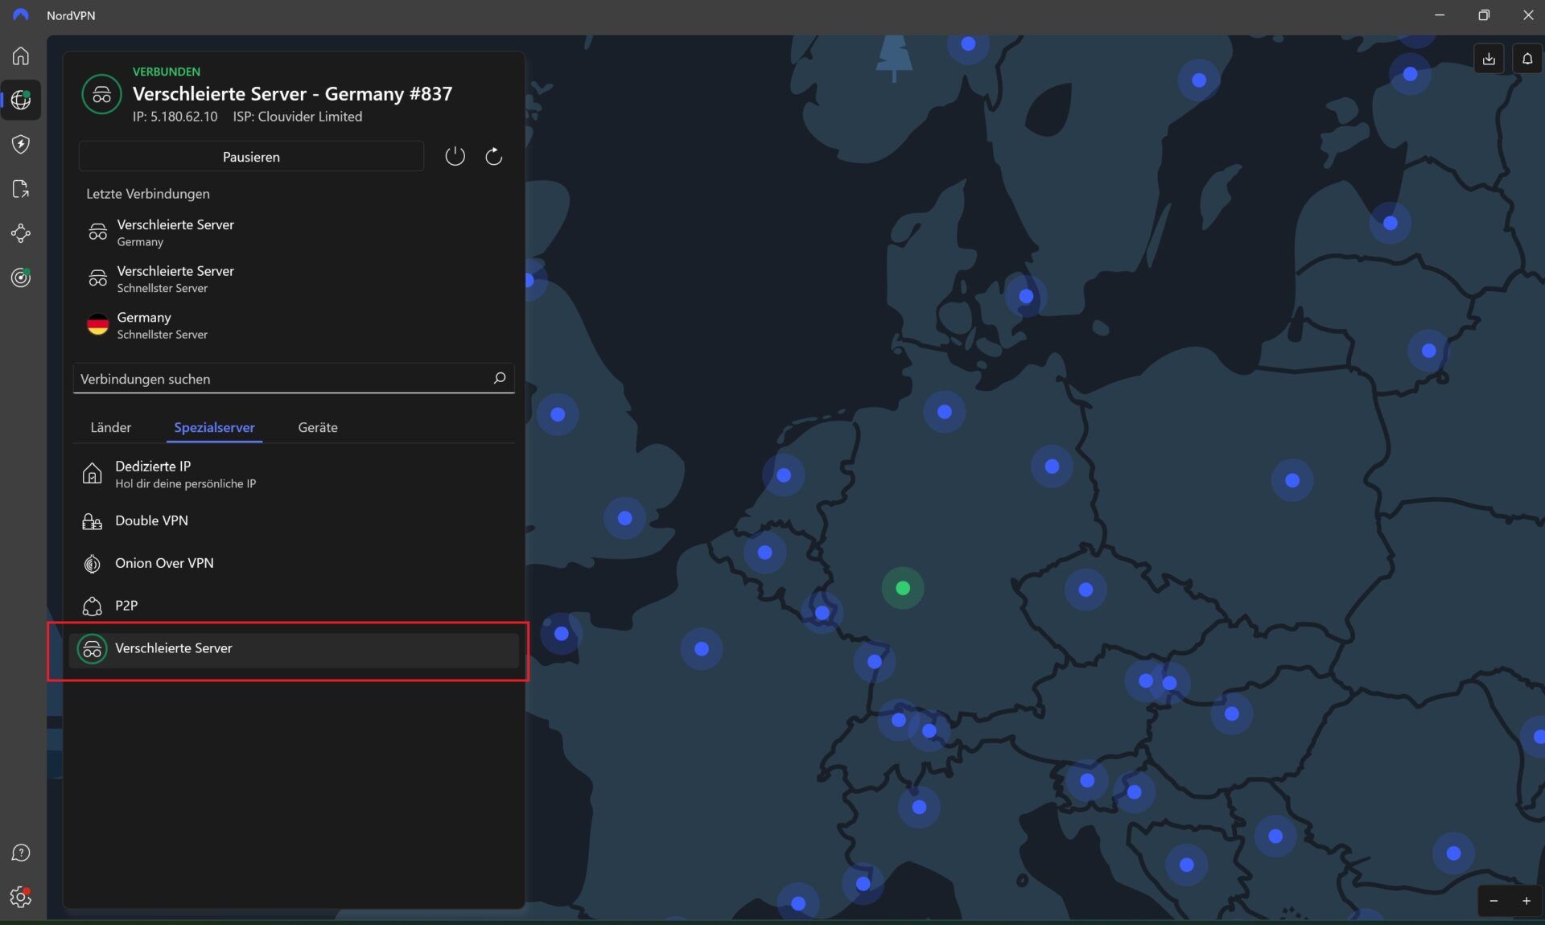Select the globe VPN icon in sidebar
The width and height of the screenshot is (1545, 925).
pyautogui.click(x=21, y=100)
